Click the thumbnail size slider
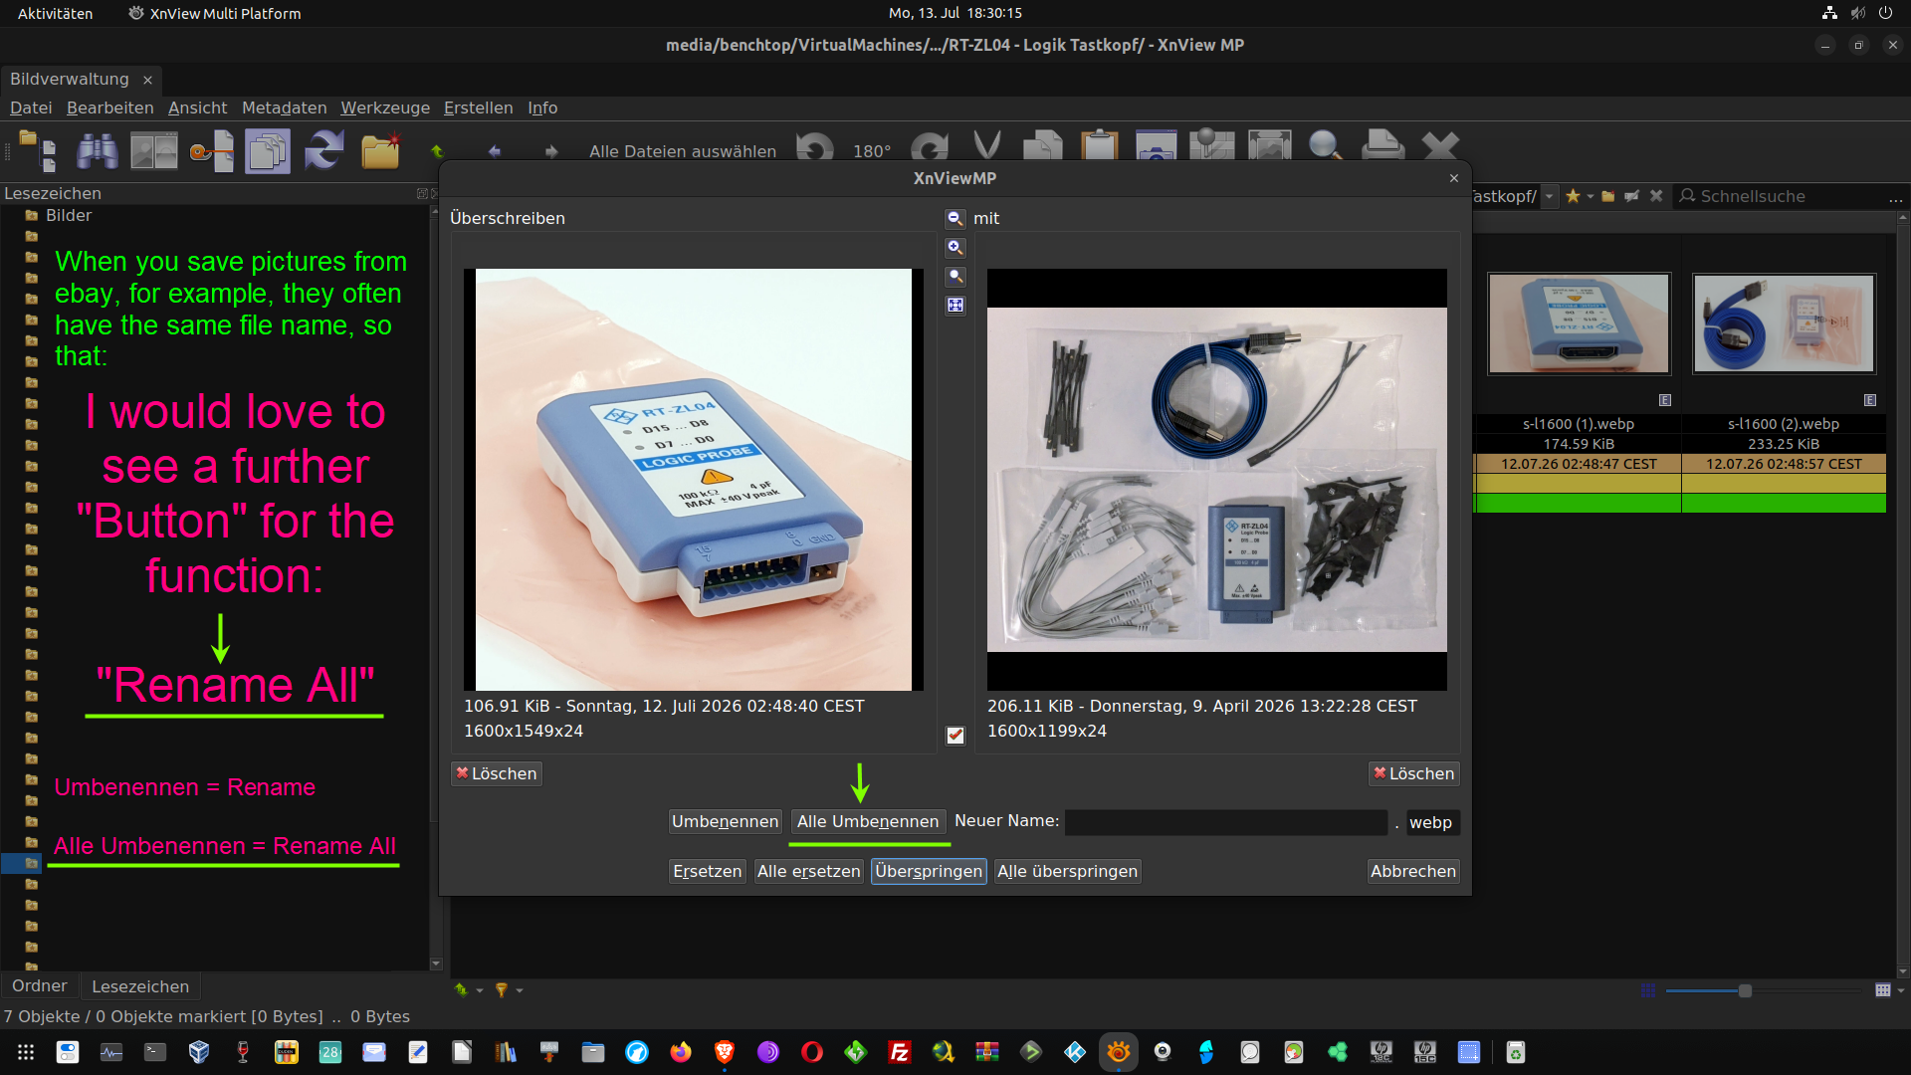Image resolution: width=1911 pixels, height=1075 pixels. click(1764, 990)
